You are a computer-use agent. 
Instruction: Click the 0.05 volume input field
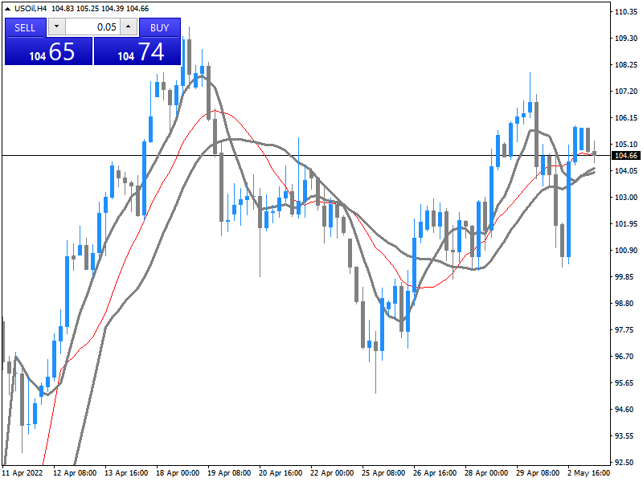point(92,27)
